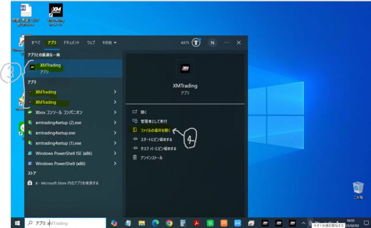Choose 管理者として実行

pyautogui.click(x=154, y=121)
